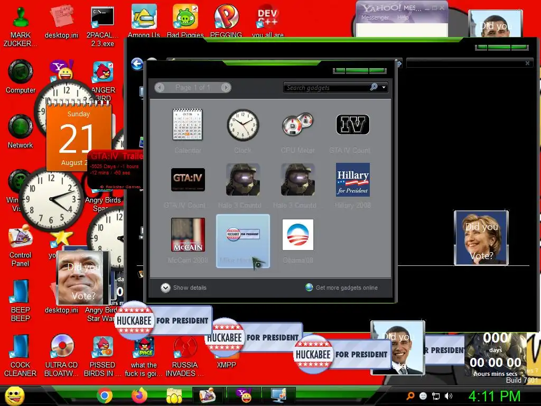Open the network icon in system tray
Screen dimensions: 541x406
click(436, 396)
